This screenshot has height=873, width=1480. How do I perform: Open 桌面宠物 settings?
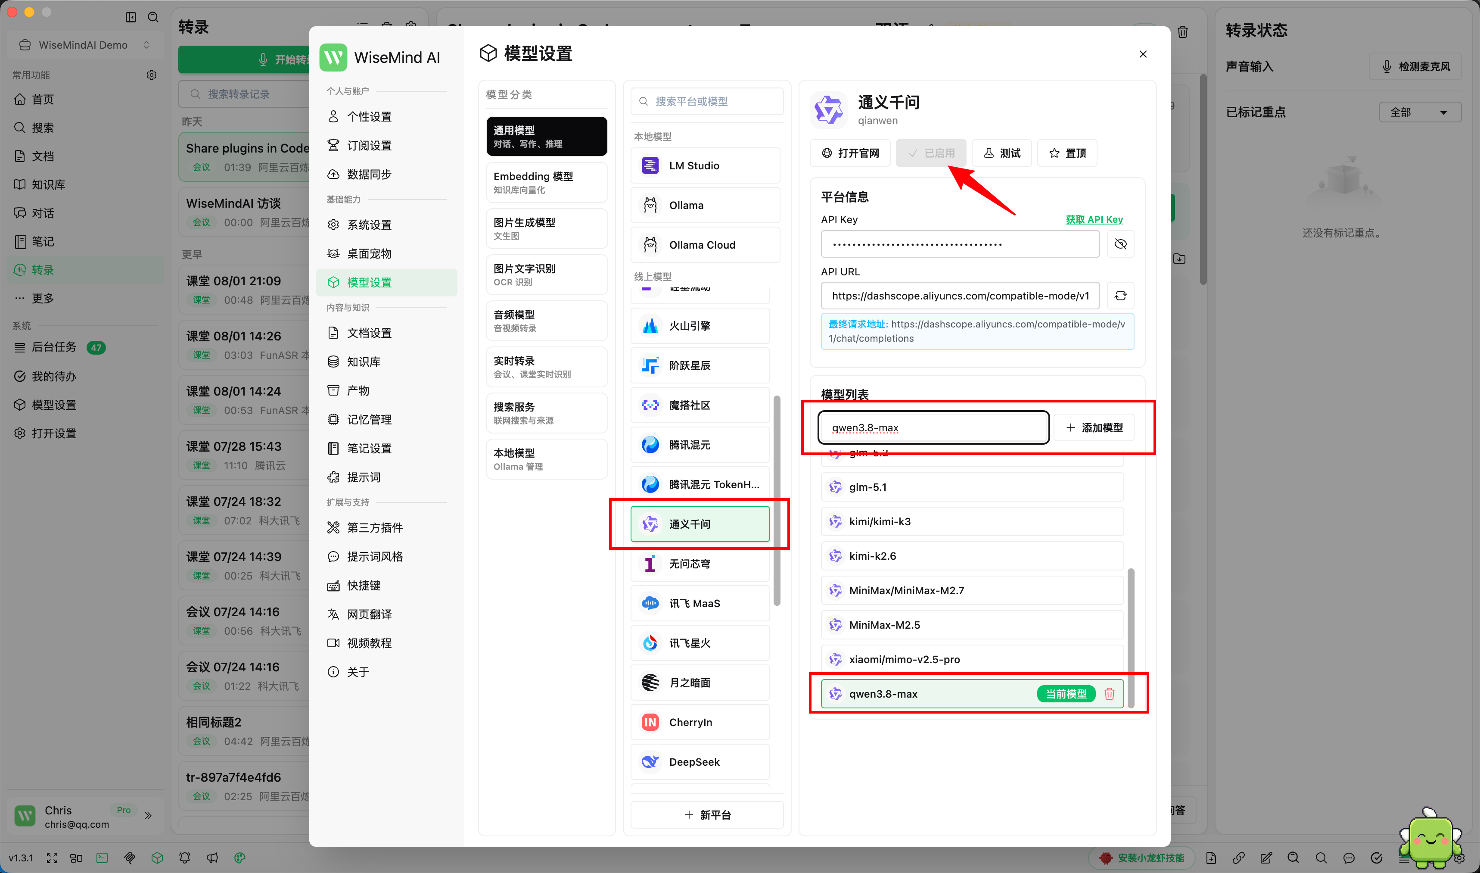(x=387, y=253)
